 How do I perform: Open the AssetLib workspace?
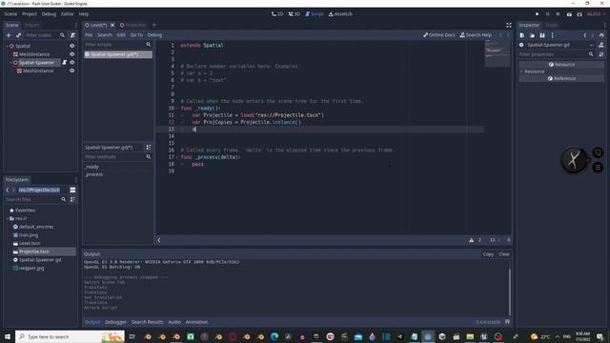[340, 14]
